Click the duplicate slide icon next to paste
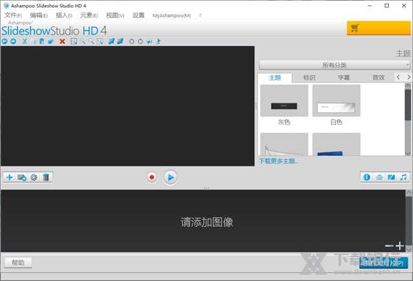The image size is (413, 281). coord(50,41)
